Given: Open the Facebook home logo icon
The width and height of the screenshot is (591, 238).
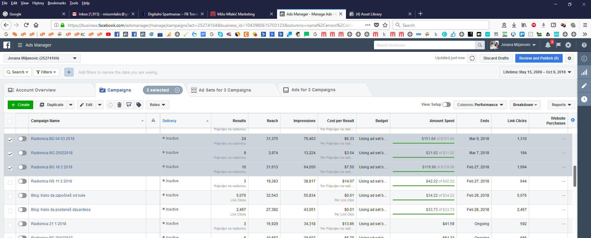Looking at the screenshot, I should (7, 45).
